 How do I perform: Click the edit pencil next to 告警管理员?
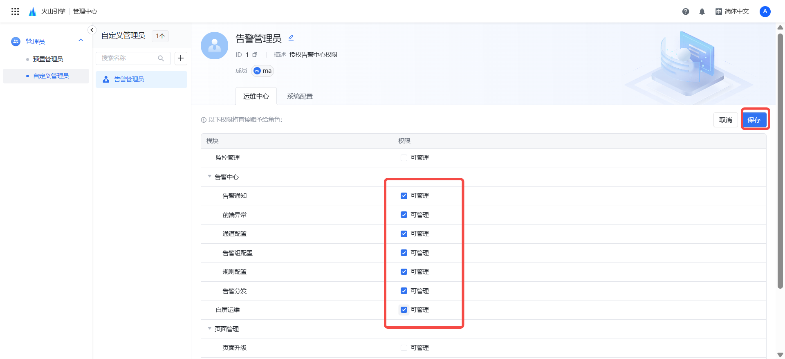tap(291, 38)
